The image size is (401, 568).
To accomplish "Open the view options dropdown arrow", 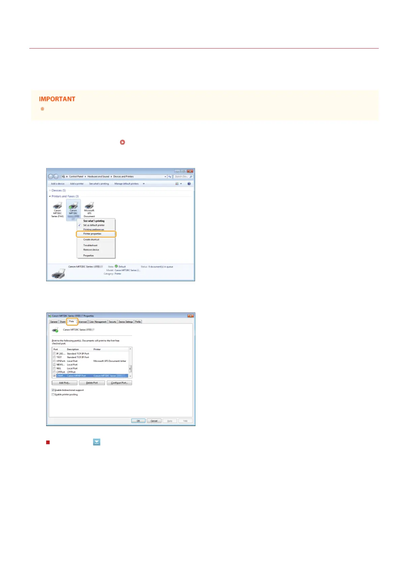I will (181, 184).
